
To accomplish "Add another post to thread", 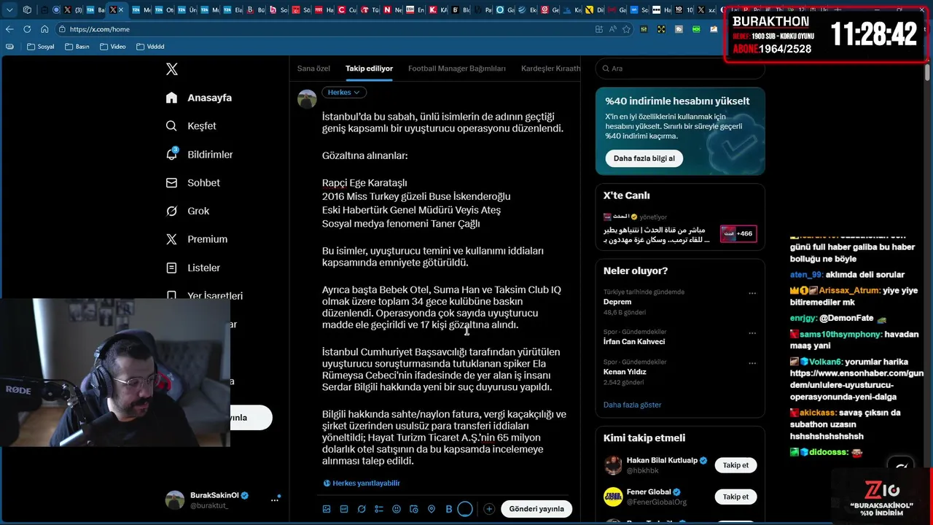I will (x=489, y=509).
